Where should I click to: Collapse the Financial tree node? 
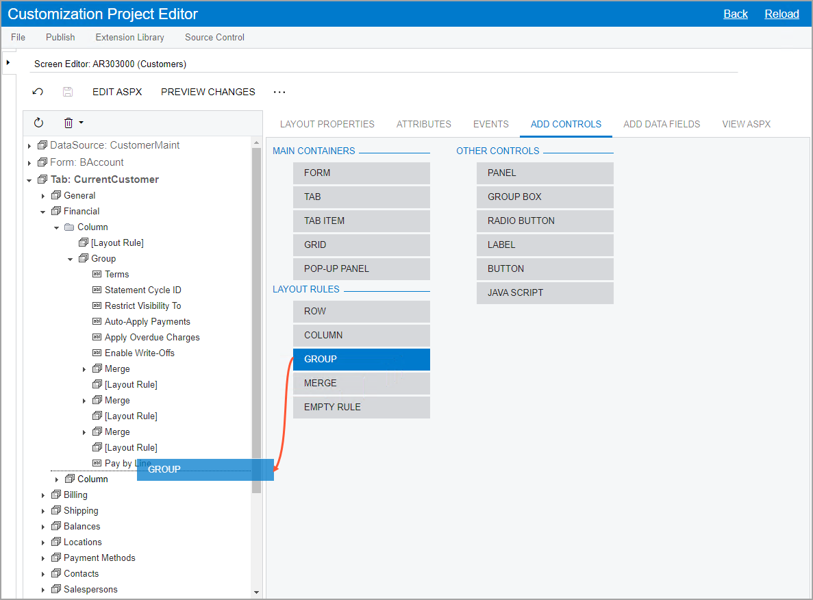click(x=43, y=212)
